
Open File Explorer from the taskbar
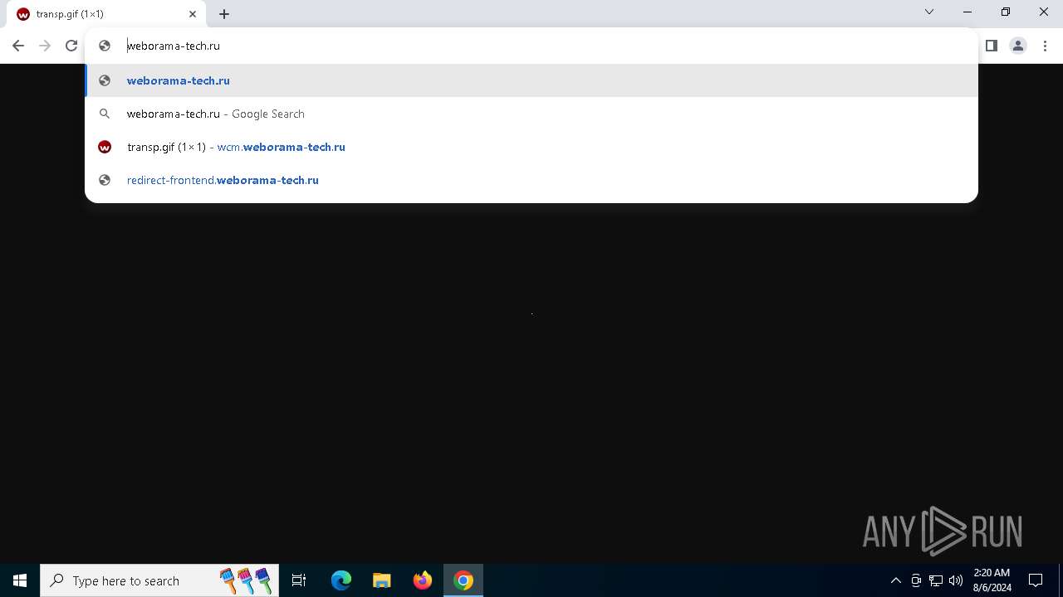(382, 580)
